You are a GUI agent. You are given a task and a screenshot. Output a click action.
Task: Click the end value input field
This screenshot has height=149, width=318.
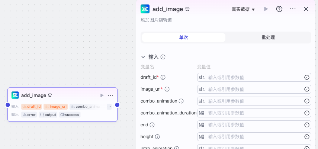click(255, 125)
